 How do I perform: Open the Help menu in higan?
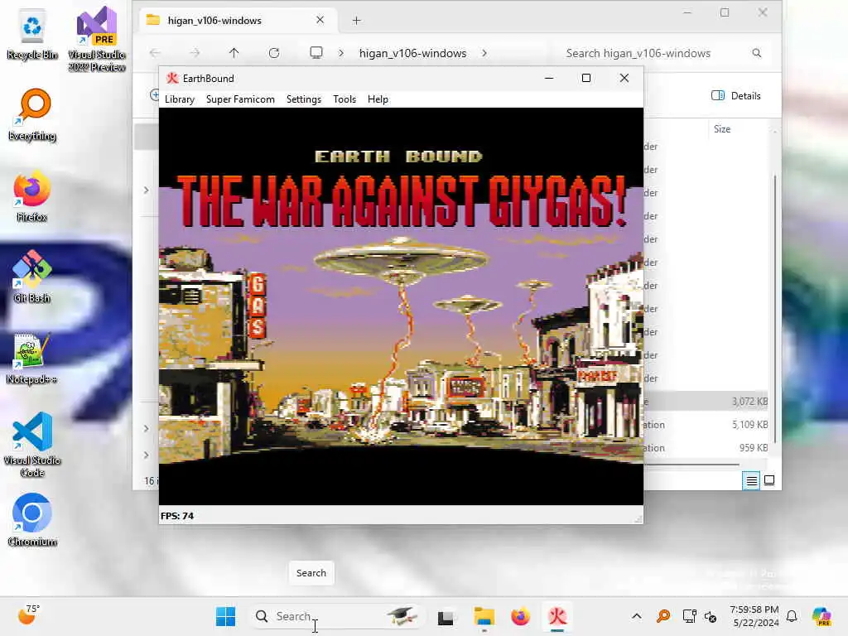(x=378, y=99)
